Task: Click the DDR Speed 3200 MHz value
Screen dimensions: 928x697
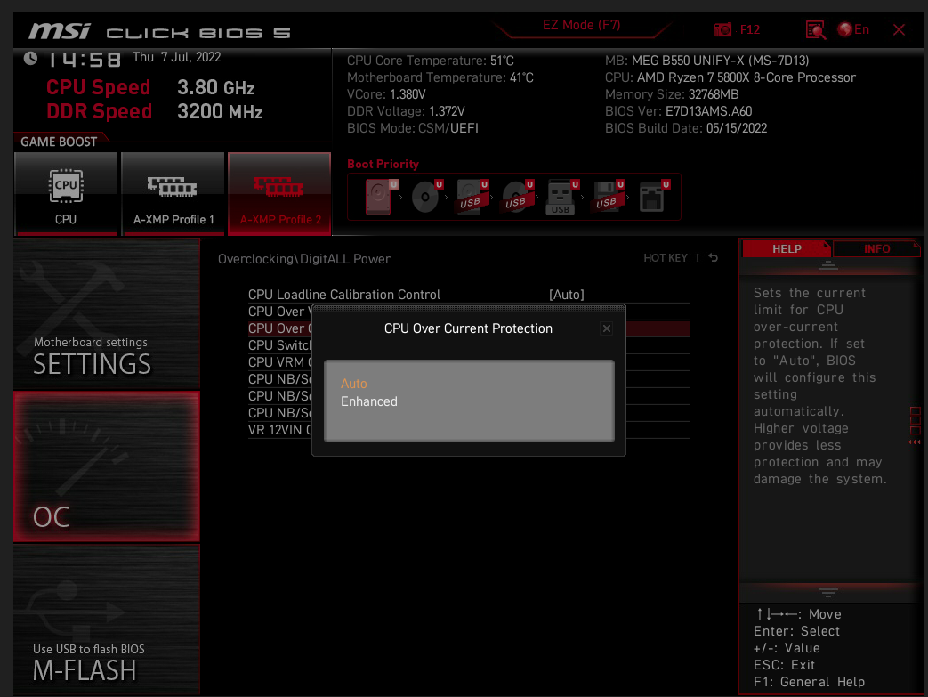Action: (220, 111)
